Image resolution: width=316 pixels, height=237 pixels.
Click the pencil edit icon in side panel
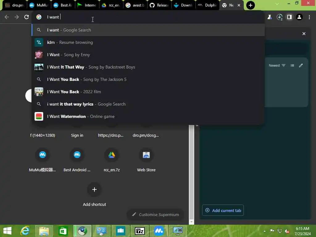301,65
